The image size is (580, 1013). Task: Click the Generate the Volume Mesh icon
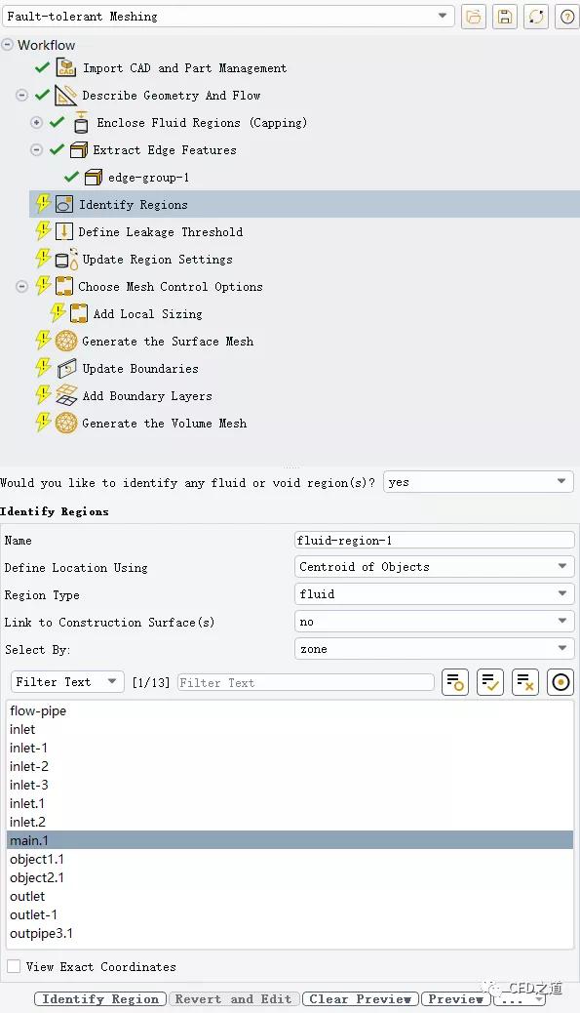[x=66, y=424]
